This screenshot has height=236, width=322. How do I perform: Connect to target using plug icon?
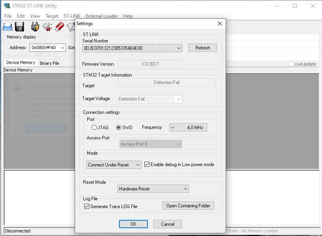35,27
